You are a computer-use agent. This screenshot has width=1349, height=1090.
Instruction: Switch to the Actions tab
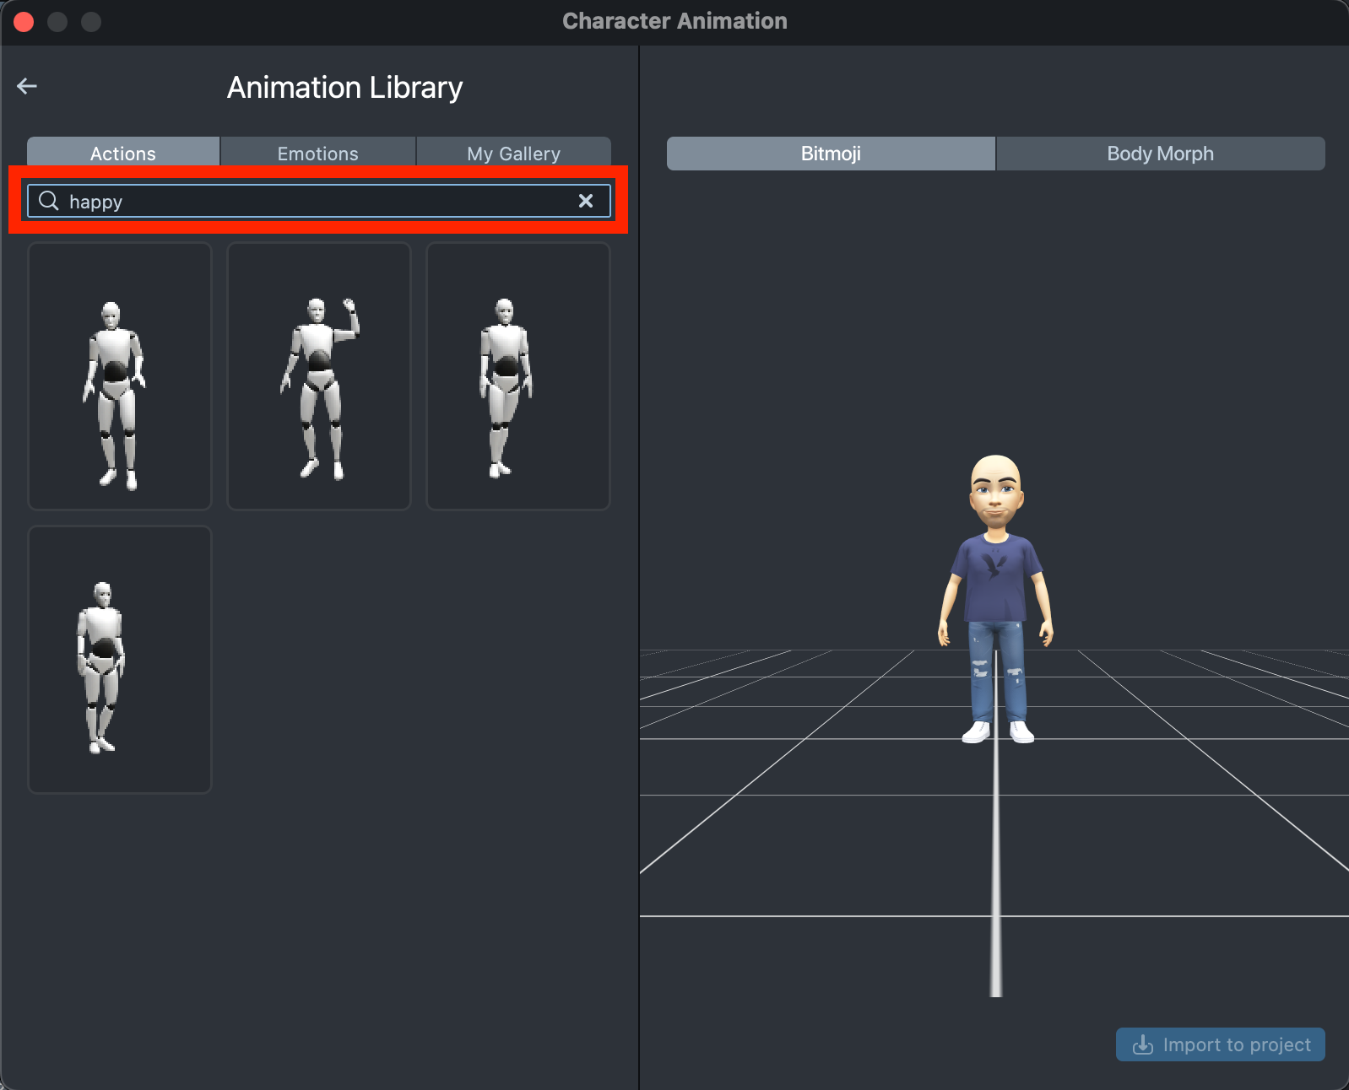pos(123,153)
